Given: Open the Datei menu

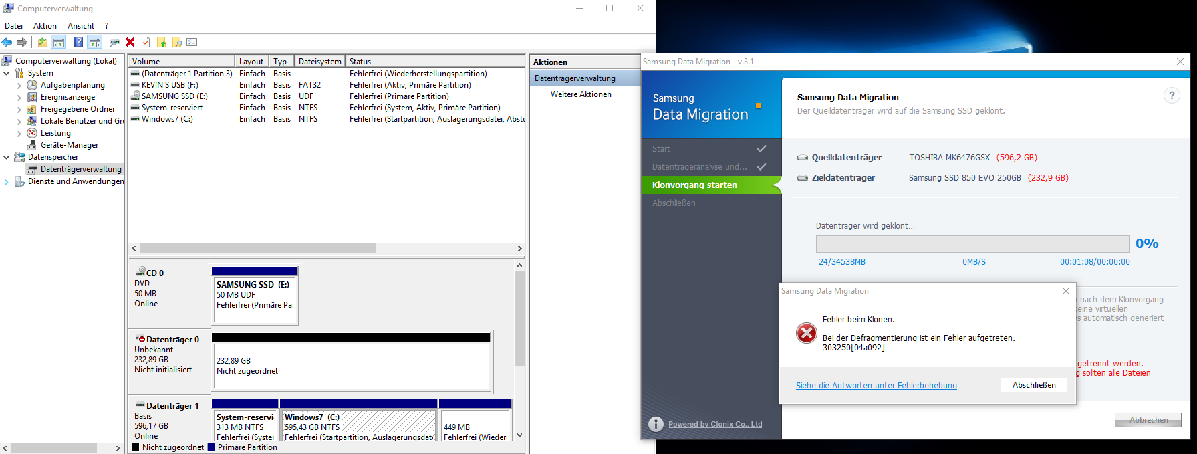Looking at the screenshot, I should (x=13, y=26).
